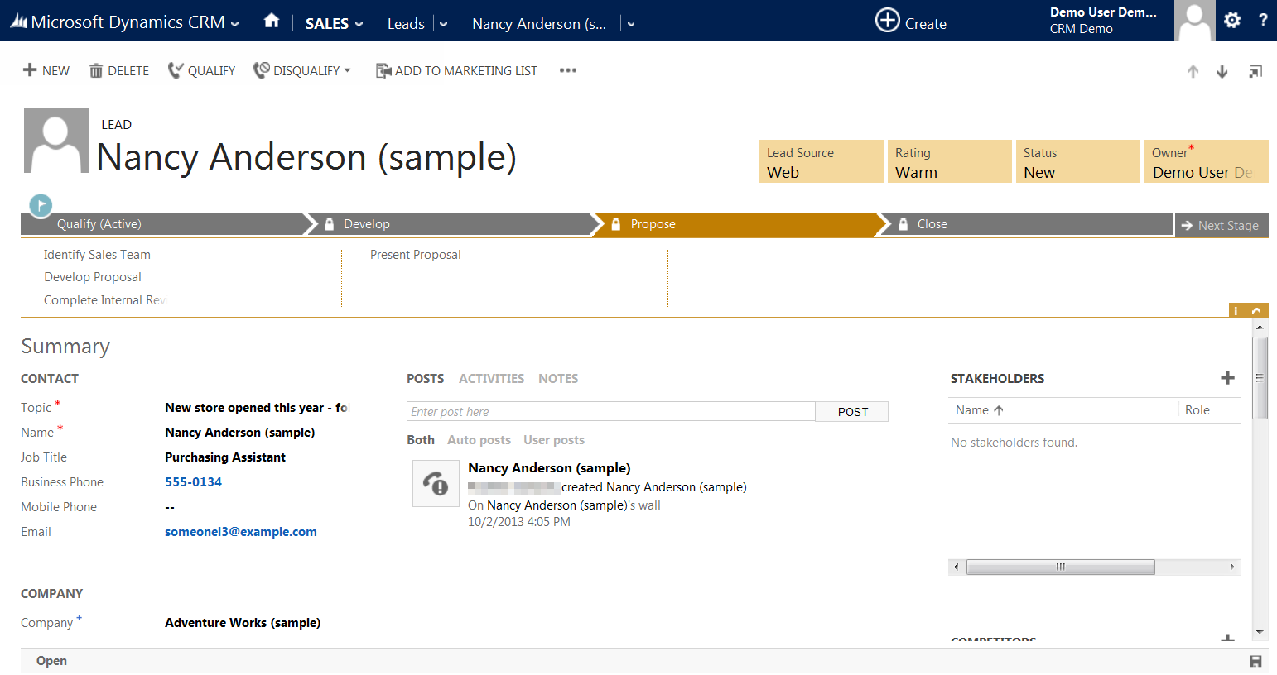
Task: Open more commands ellipsis
Action: click(567, 70)
